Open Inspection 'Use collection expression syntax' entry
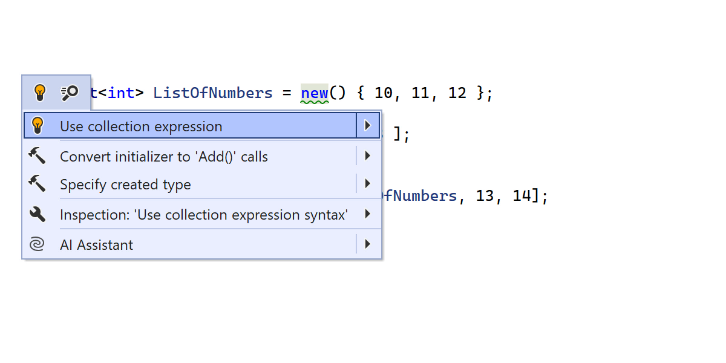 click(x=203, y=215)
